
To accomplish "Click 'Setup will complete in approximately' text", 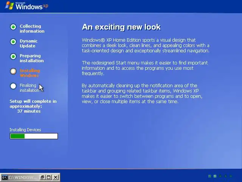I will coord(33,104).
